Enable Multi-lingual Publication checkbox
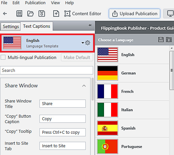This screenshot has height=155, width=174. tap(3, 57)
